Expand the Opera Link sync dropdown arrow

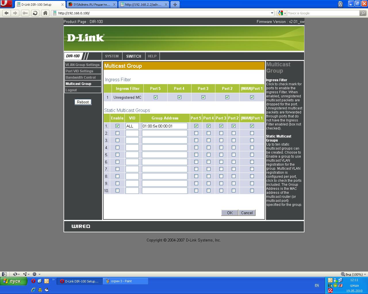coord(19,274)
